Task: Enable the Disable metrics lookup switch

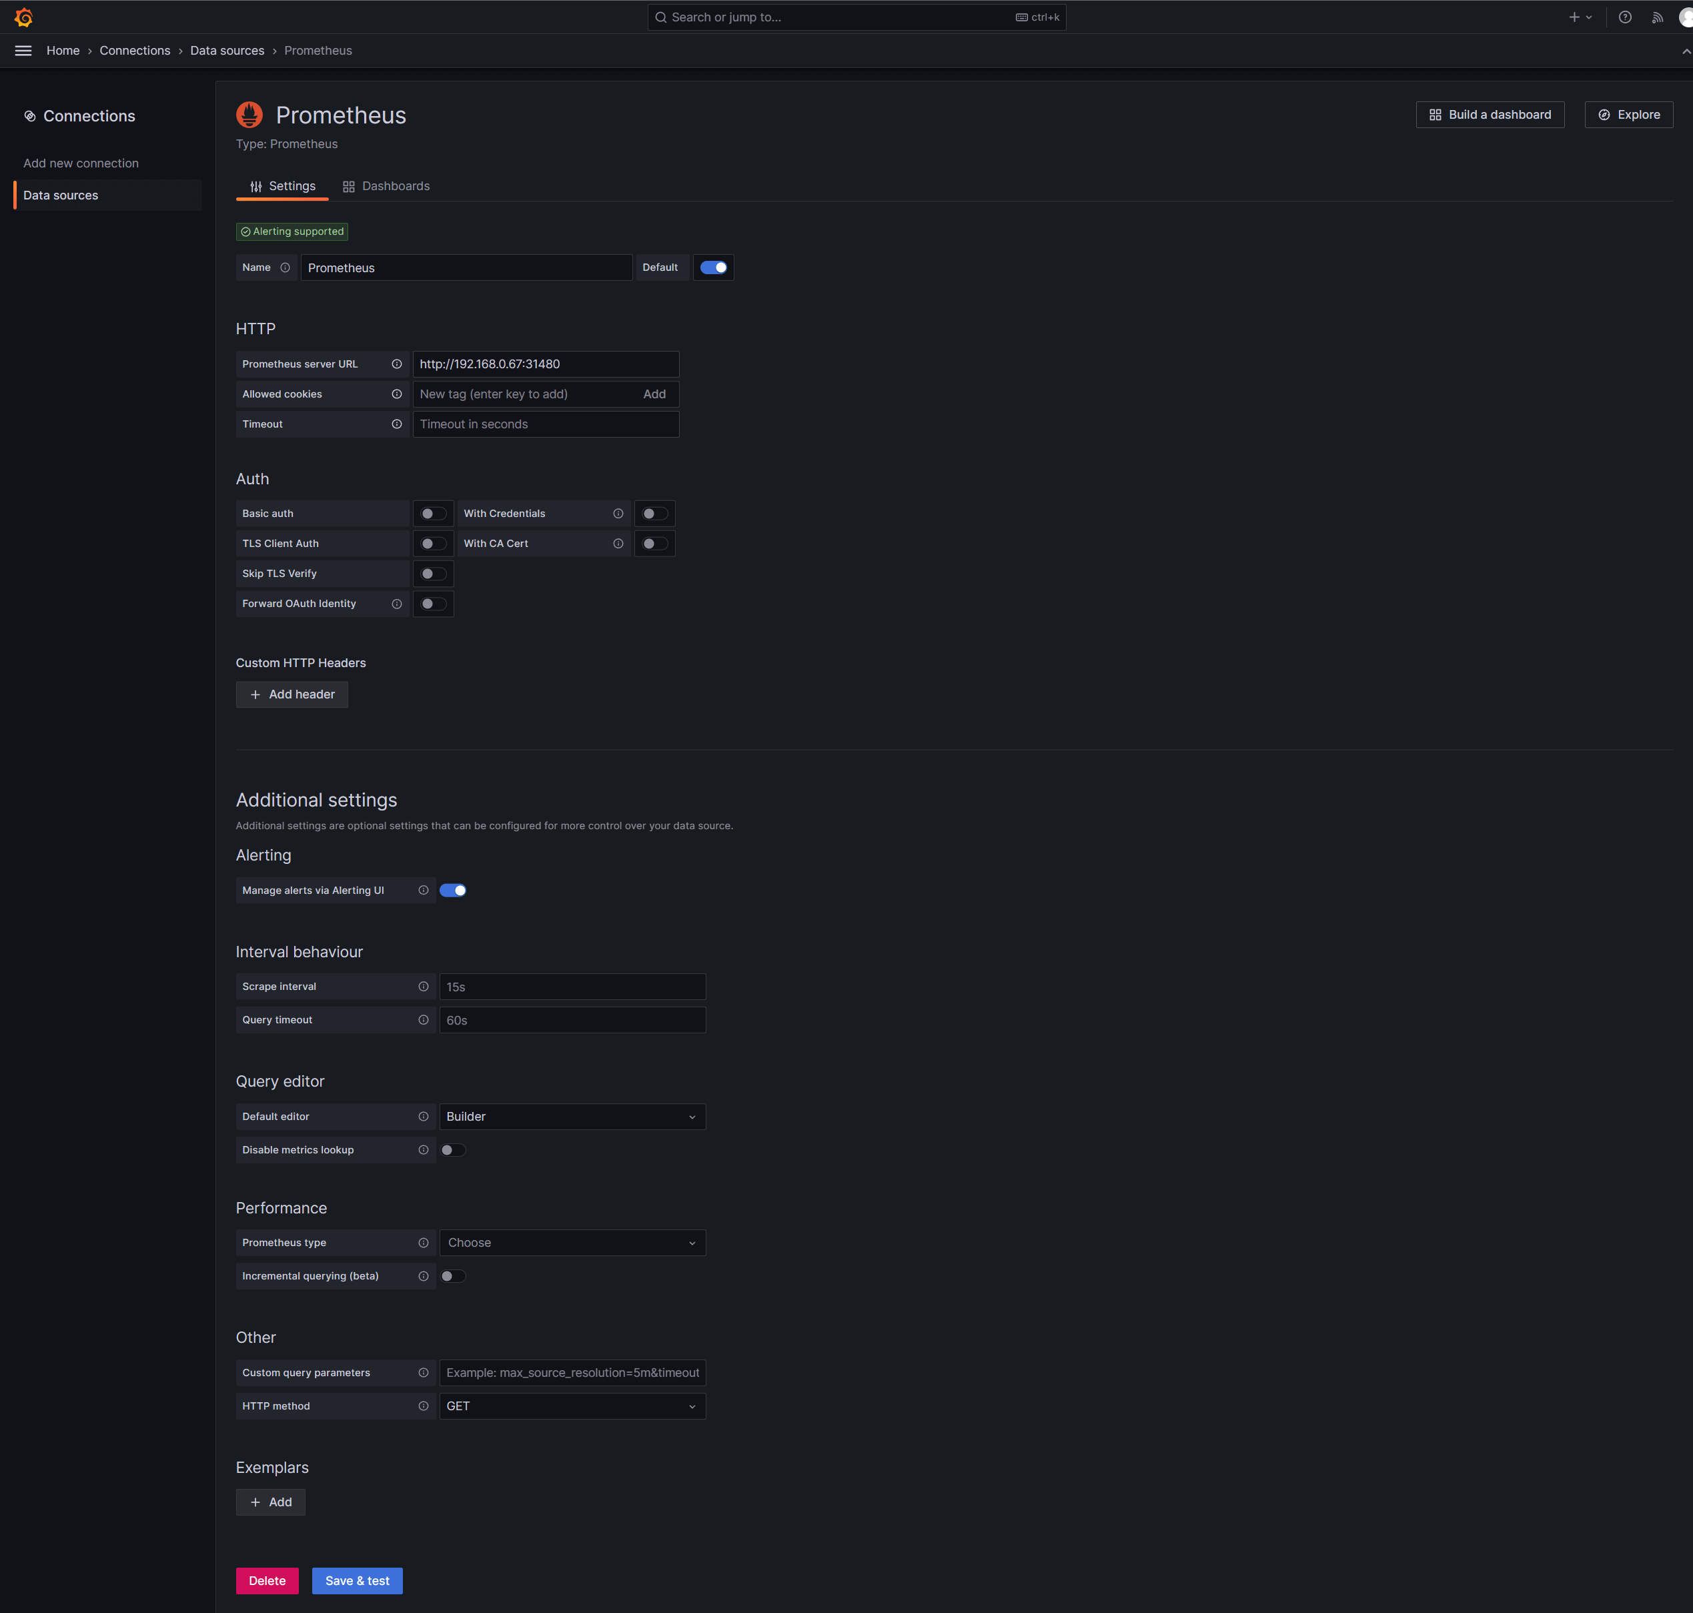Action: tap(453, 1149)
